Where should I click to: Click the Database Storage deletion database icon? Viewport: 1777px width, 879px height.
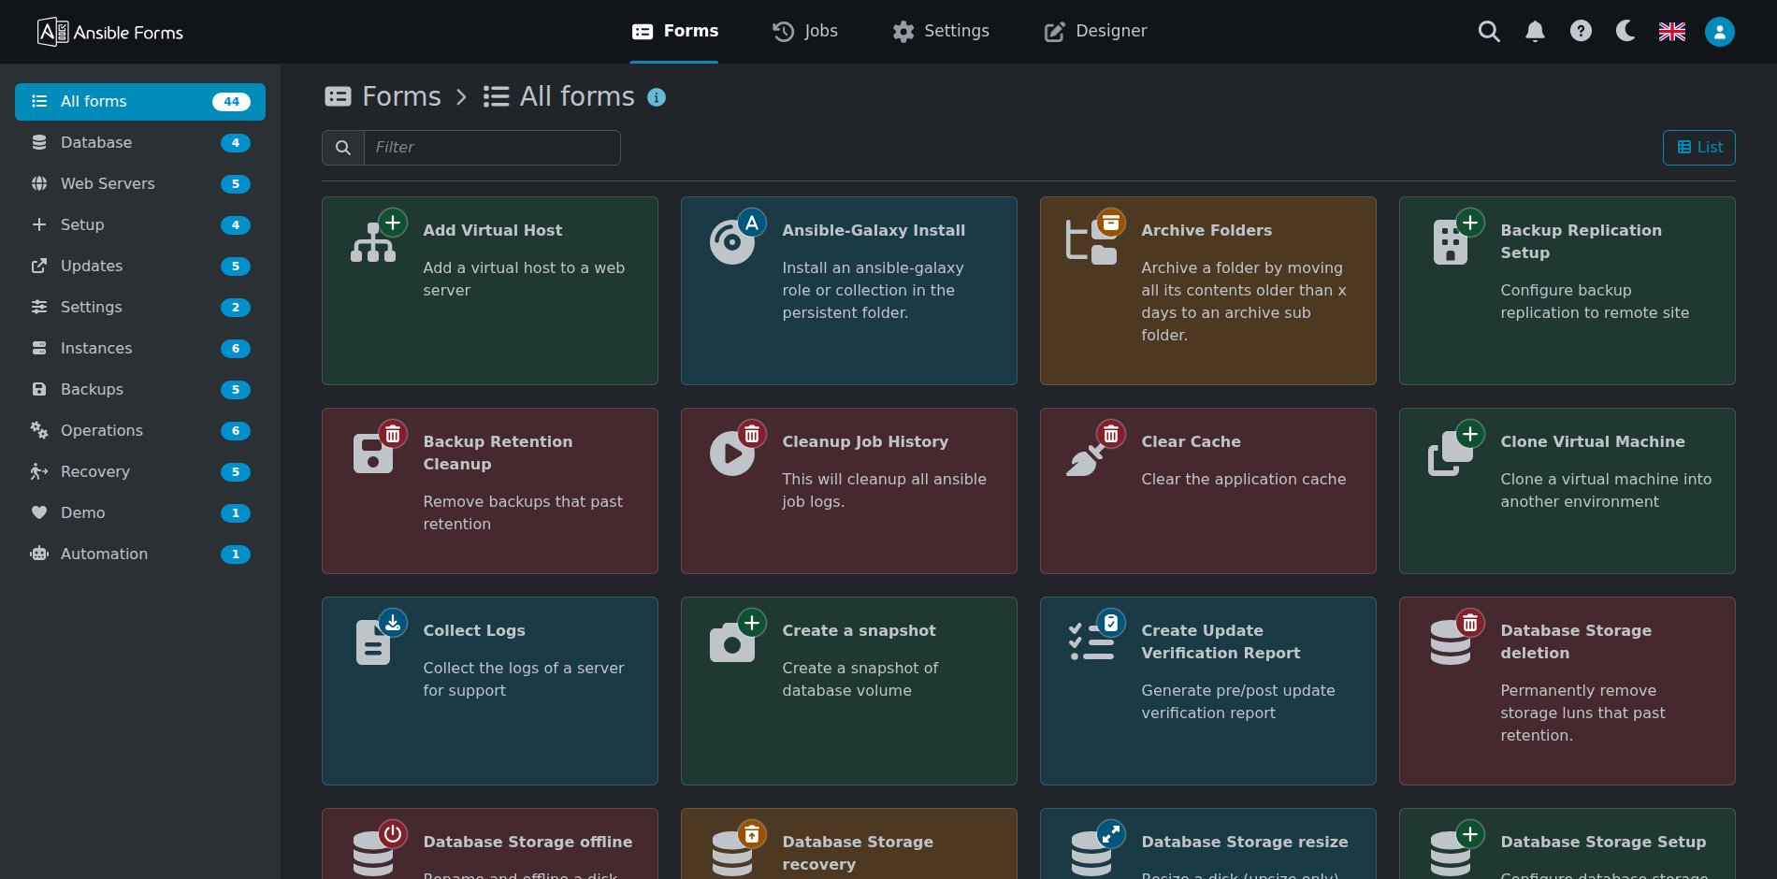[x=1451, y=643]
